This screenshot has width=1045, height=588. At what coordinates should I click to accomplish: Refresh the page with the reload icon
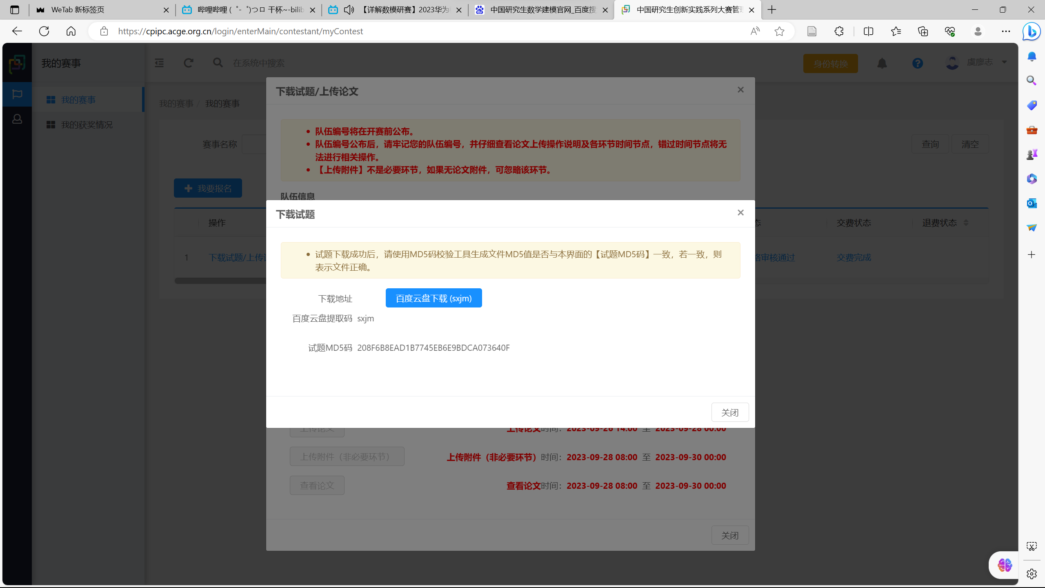pyautogui.click(x=44, y=31)
